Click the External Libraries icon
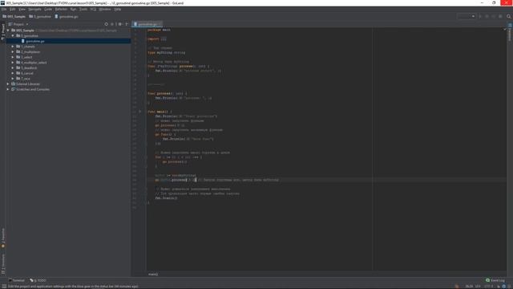Viewport: 513px width, 289px height. [x=14, y=83]
